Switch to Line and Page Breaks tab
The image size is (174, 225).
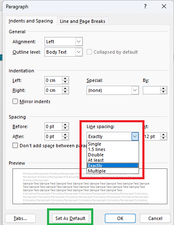coord(82,21)
